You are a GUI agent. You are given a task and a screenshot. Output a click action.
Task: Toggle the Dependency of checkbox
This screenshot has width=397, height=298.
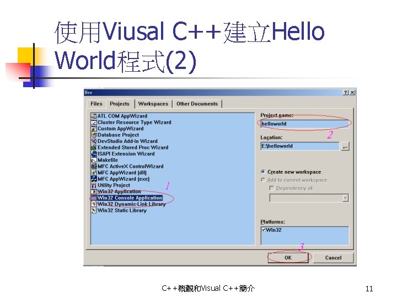[x=272, y=188]
